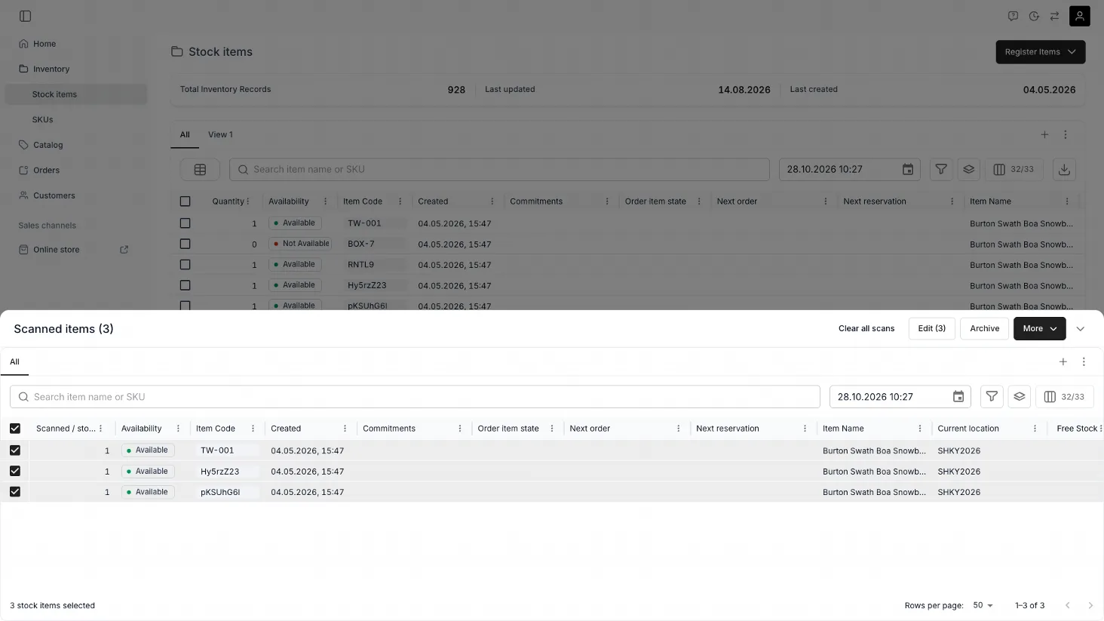Screen dimensions: 1104x621
Task: Check the BOX-7 row in stock items table
Action: tap(185, 244)
